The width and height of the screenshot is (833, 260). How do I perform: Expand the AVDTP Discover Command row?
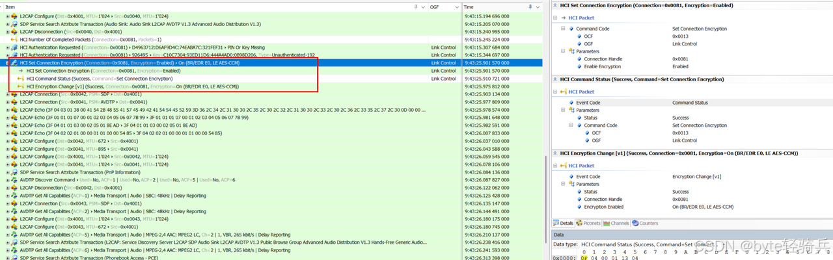pos(8,179)
